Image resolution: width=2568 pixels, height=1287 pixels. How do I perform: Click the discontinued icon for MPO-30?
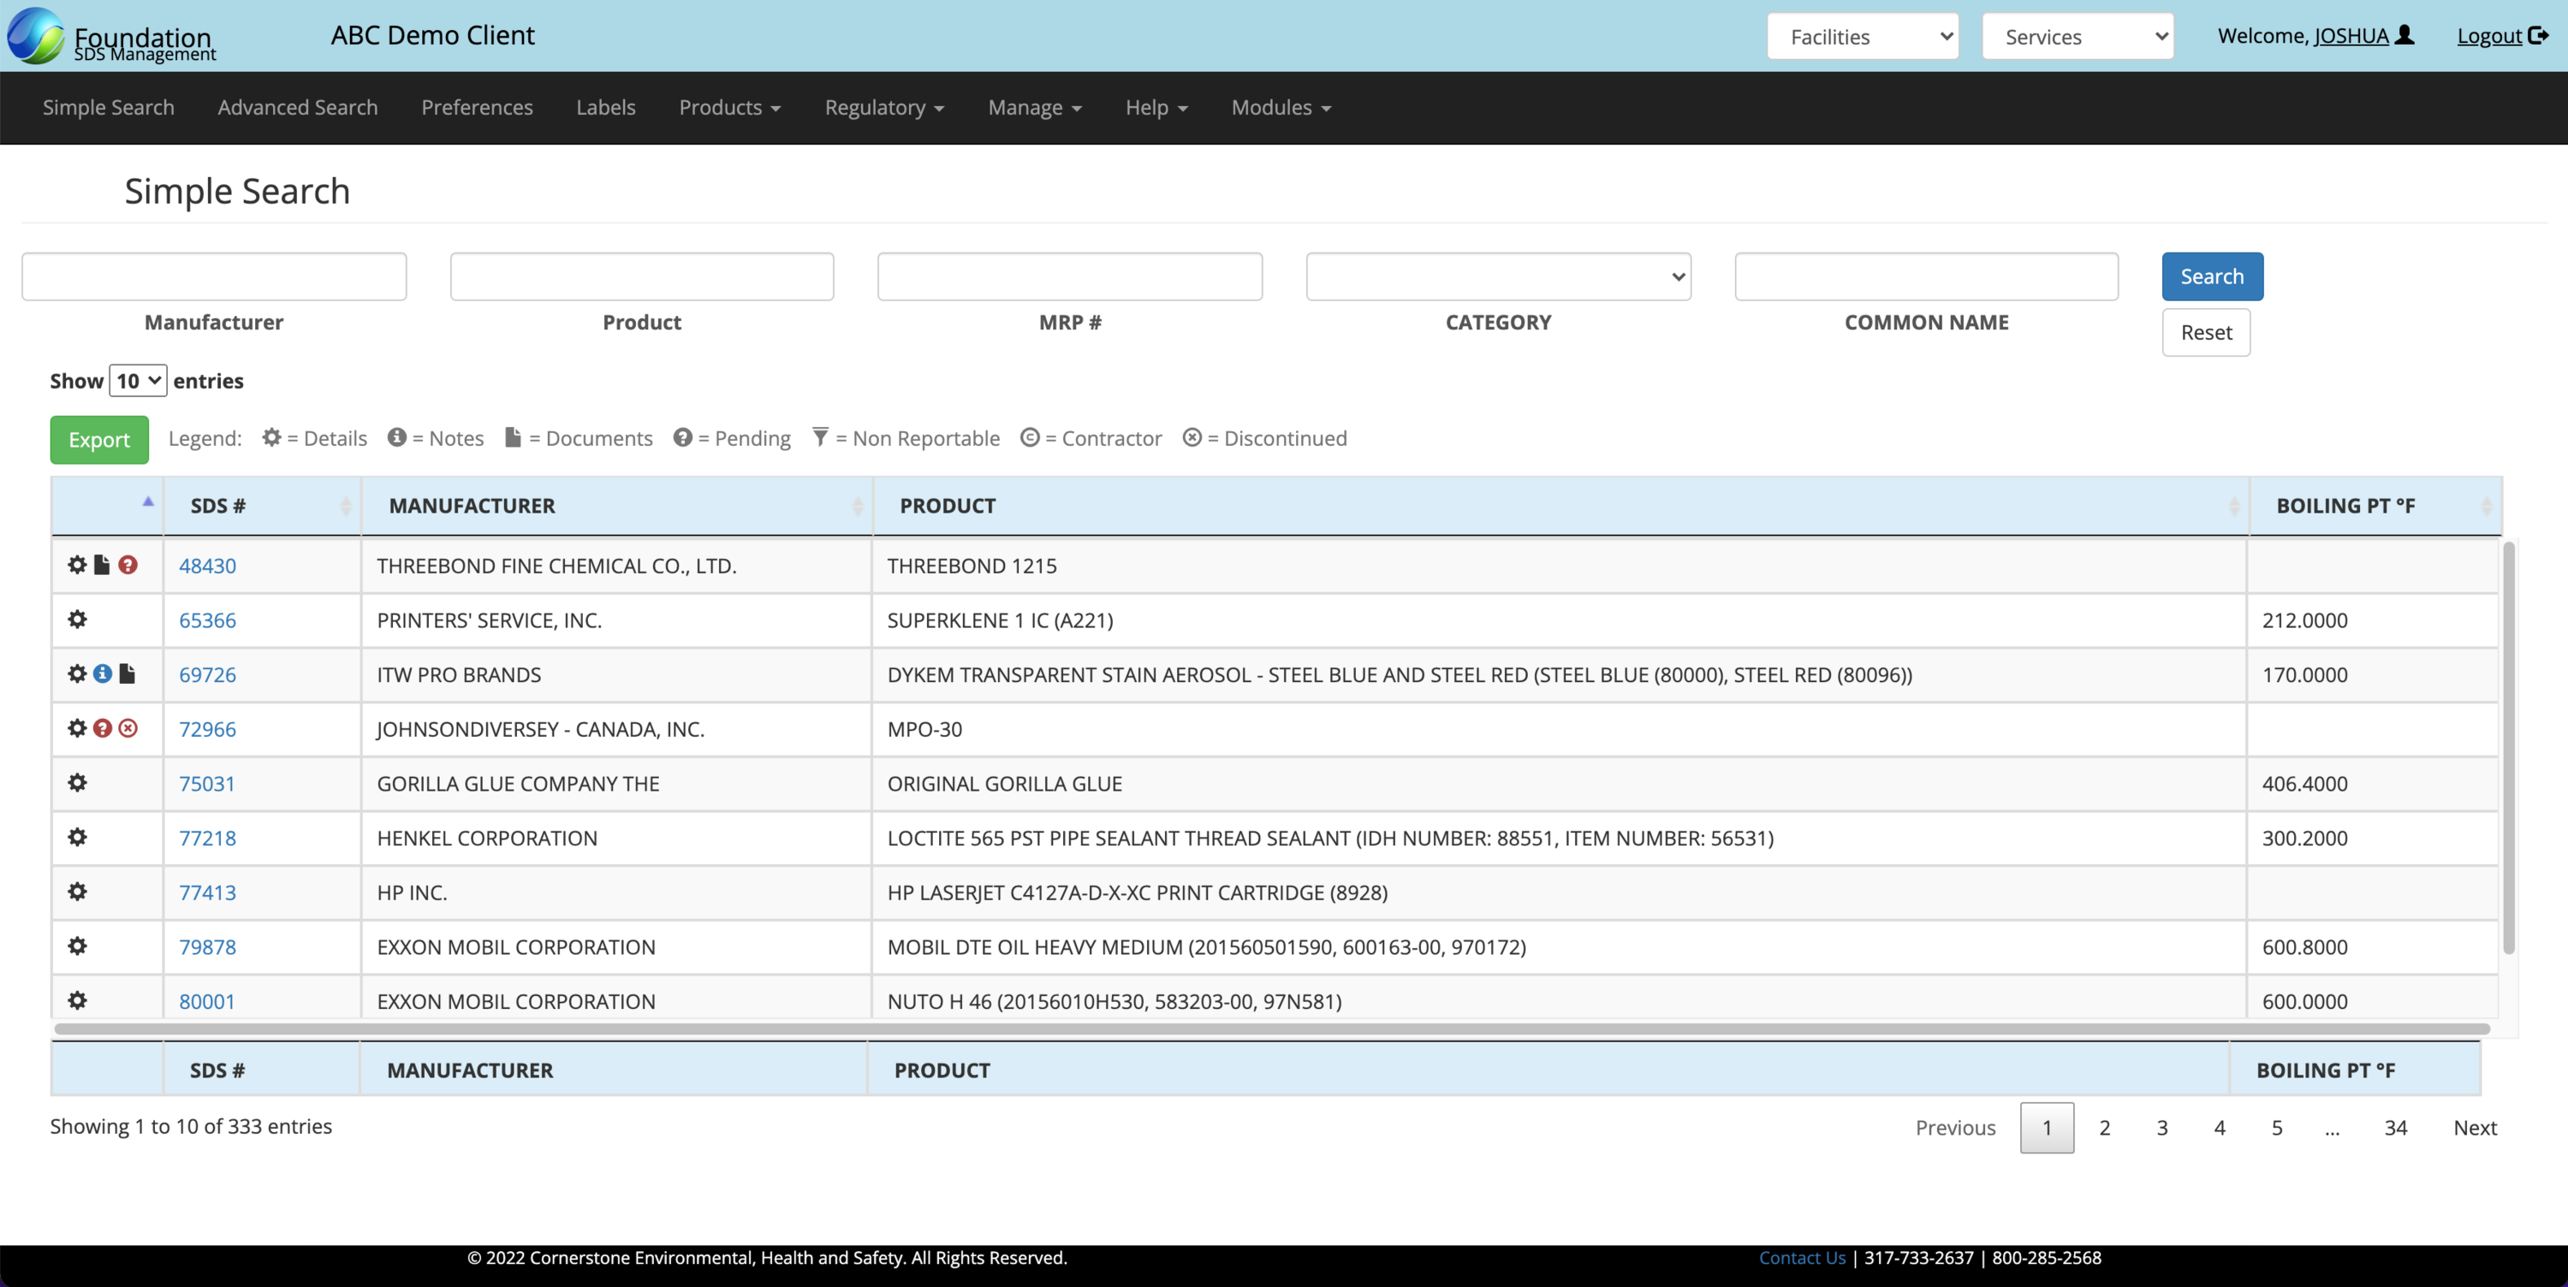coord(128,729)
